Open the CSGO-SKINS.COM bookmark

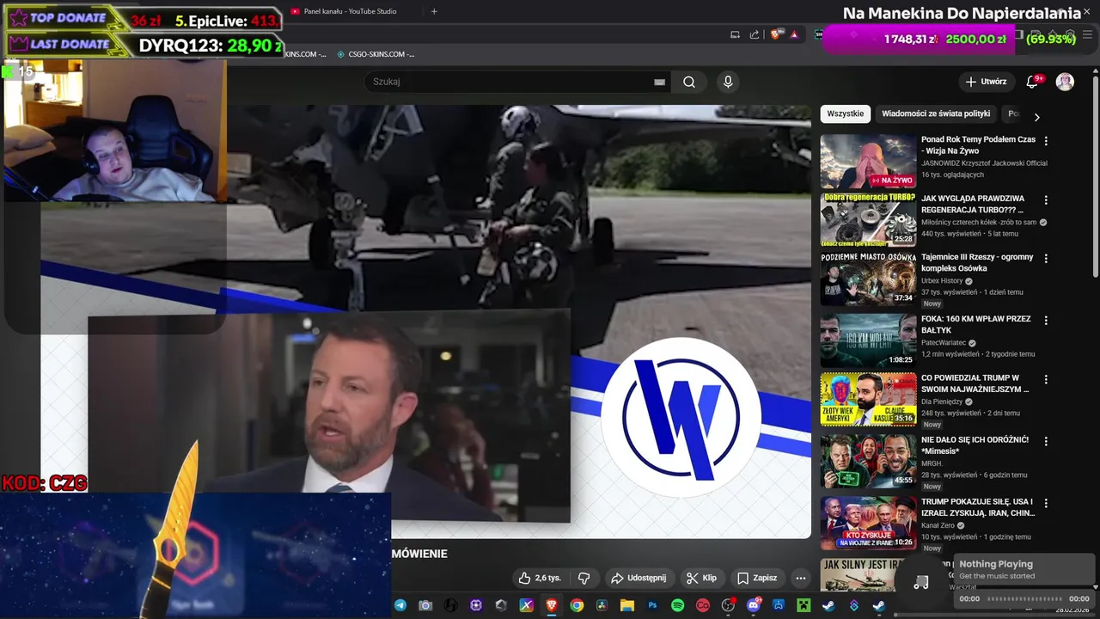[x=376, y=54]
